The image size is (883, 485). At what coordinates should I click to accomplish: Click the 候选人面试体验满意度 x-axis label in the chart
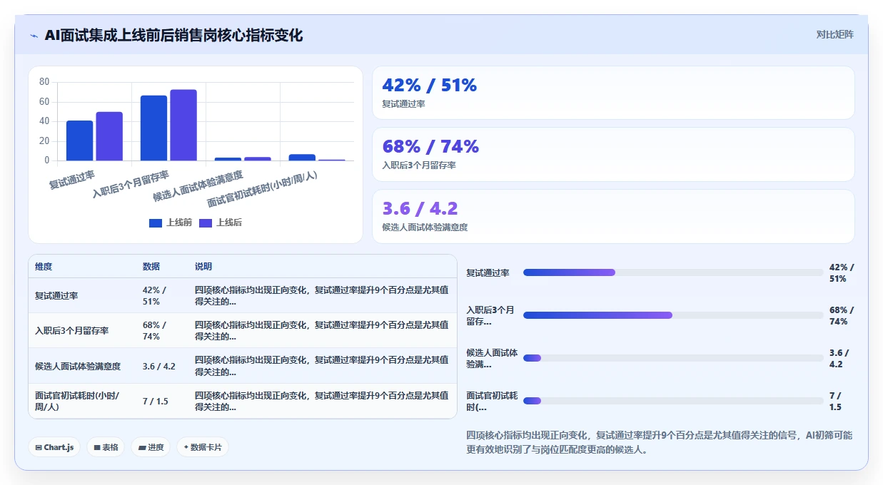tap(198, 186)
